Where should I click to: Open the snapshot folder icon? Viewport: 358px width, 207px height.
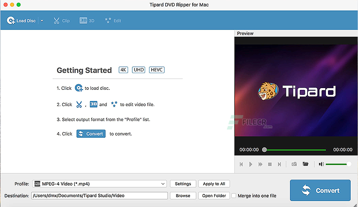(x=305, y=164)
